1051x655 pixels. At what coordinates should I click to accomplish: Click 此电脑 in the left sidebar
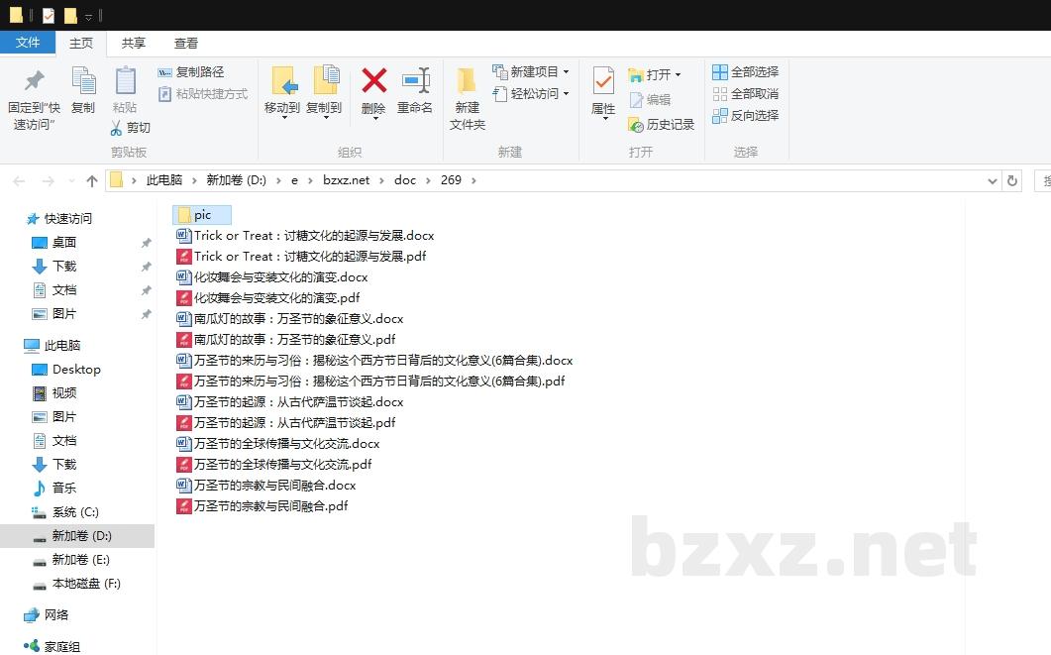click(61, 344)
